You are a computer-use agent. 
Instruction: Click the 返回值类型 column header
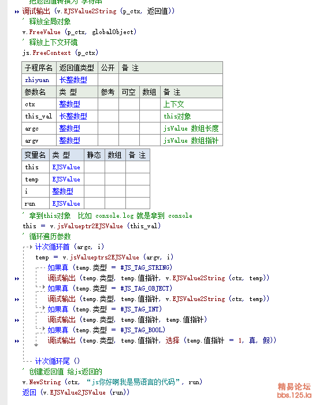(x=77, y=68)
